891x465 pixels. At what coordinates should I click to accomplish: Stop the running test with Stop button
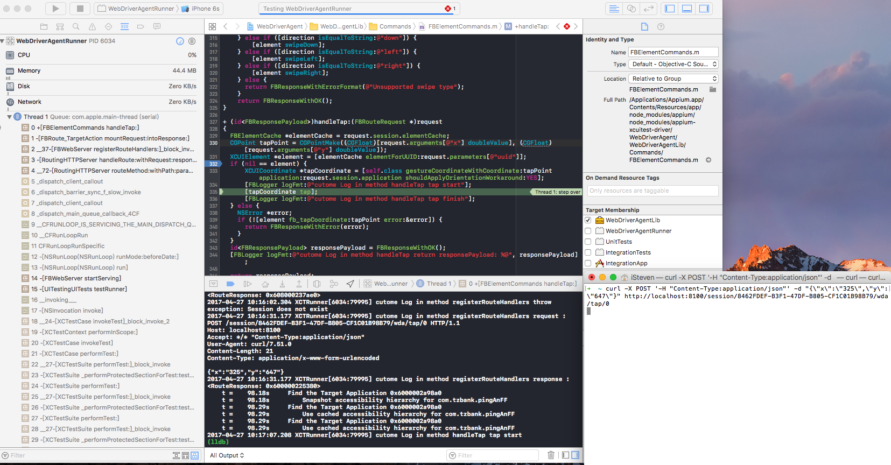80,9
